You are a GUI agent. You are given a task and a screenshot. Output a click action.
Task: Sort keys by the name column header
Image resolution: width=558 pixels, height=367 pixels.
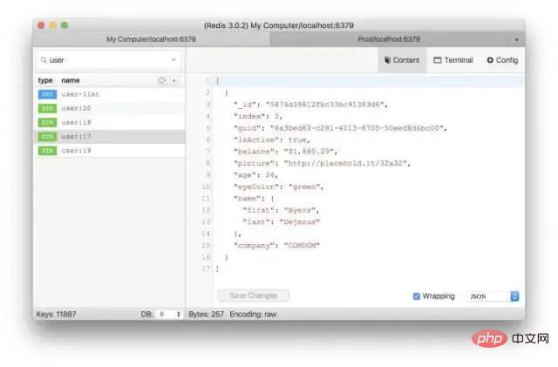point(71,80)
